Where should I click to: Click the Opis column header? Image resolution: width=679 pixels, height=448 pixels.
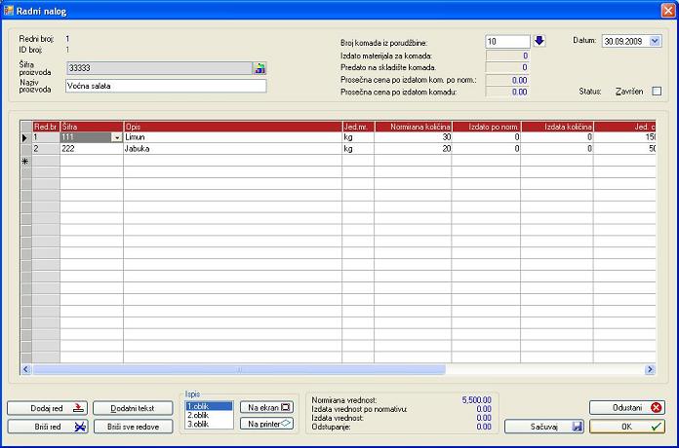pyautogui.click(x=231, y=127)
